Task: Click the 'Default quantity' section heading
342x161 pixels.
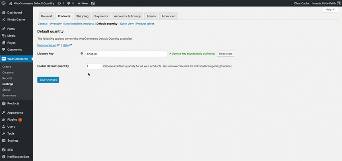Action: coord(50,32)
